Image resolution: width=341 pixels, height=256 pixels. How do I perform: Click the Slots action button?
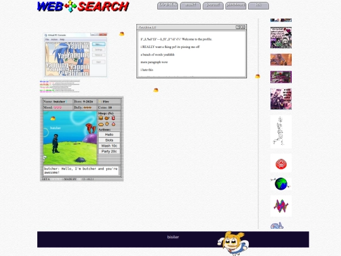click(109, 140)
